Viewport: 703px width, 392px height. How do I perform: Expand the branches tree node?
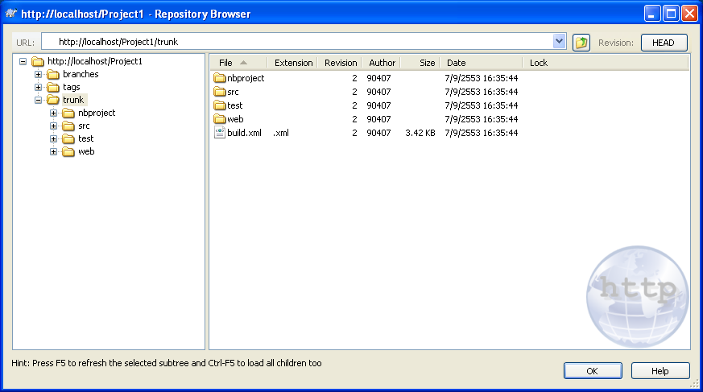coord(38,74)
